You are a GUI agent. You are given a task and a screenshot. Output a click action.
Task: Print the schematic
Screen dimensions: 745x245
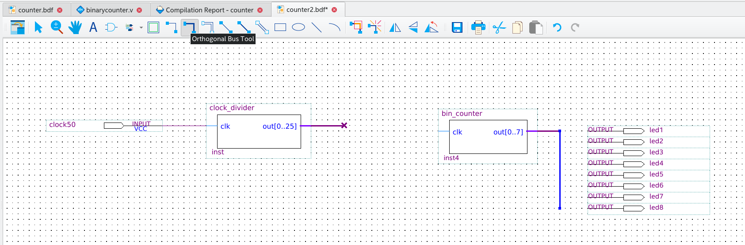pos(478,27)
